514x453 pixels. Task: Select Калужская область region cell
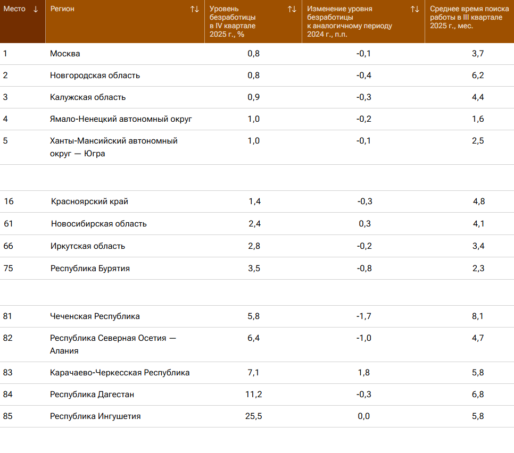coord(88,97)
